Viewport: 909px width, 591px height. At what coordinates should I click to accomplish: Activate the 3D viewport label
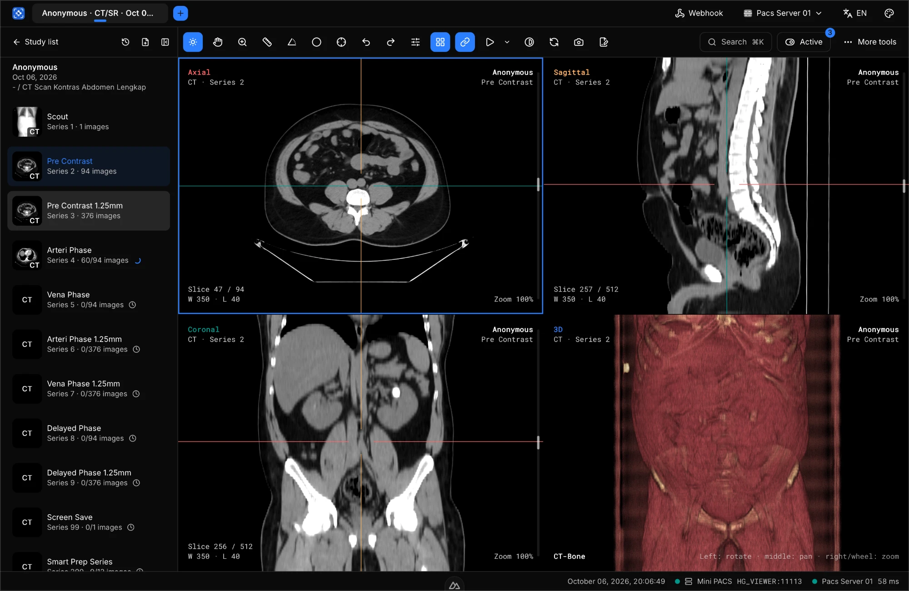558,329
